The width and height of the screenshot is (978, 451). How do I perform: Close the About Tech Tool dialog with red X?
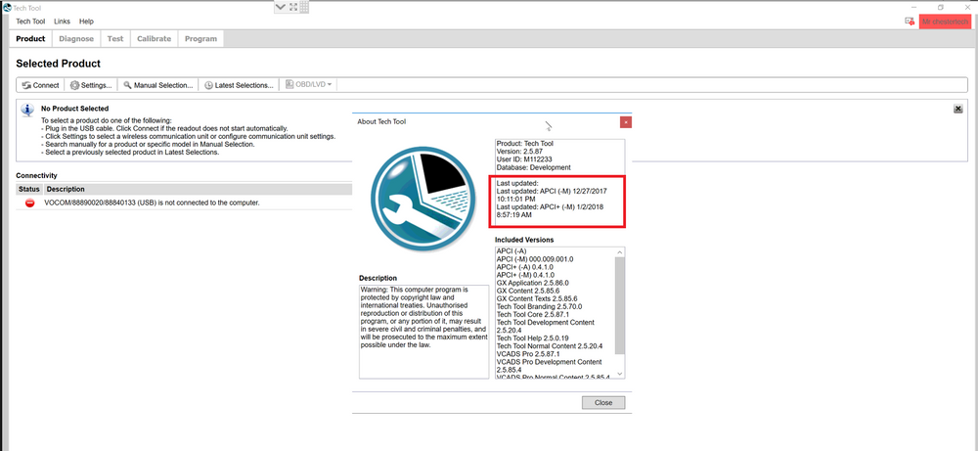pos(626,121)
